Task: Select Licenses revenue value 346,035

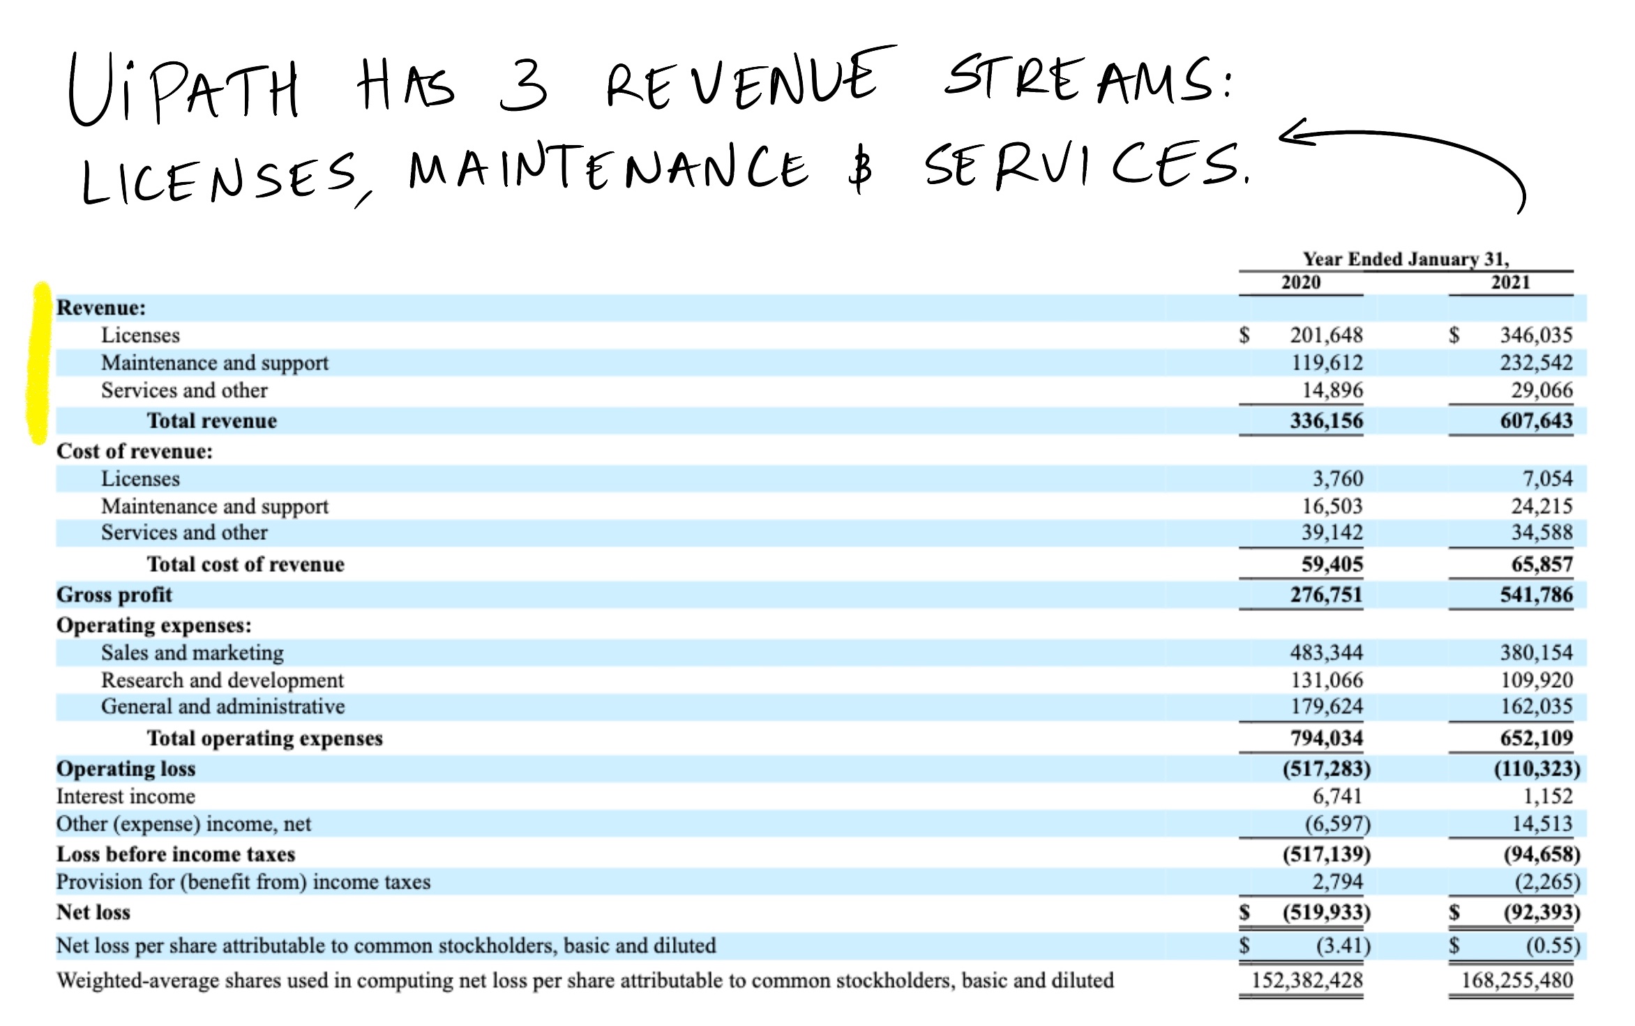Action: point(1536,335)
